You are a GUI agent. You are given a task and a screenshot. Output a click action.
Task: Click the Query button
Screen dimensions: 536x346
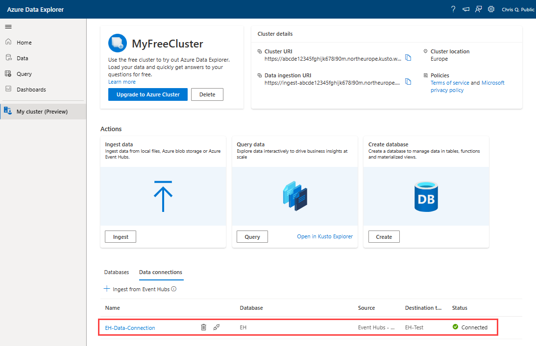(252, 237)
